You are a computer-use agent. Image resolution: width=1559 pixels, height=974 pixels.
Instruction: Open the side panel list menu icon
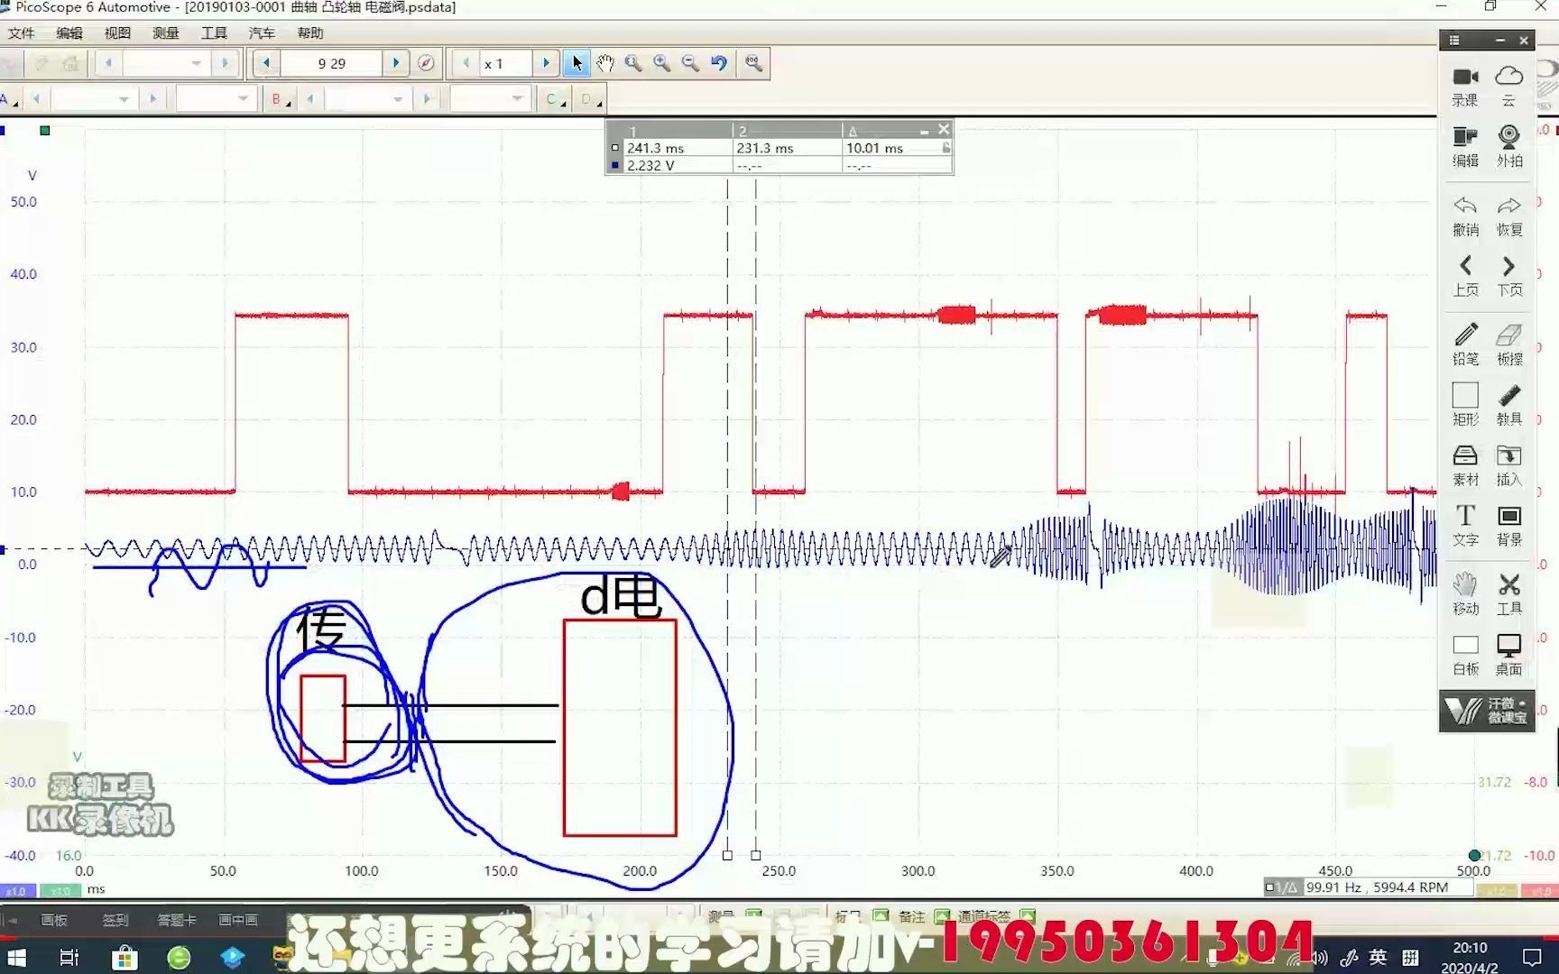tap(1454, 41)
